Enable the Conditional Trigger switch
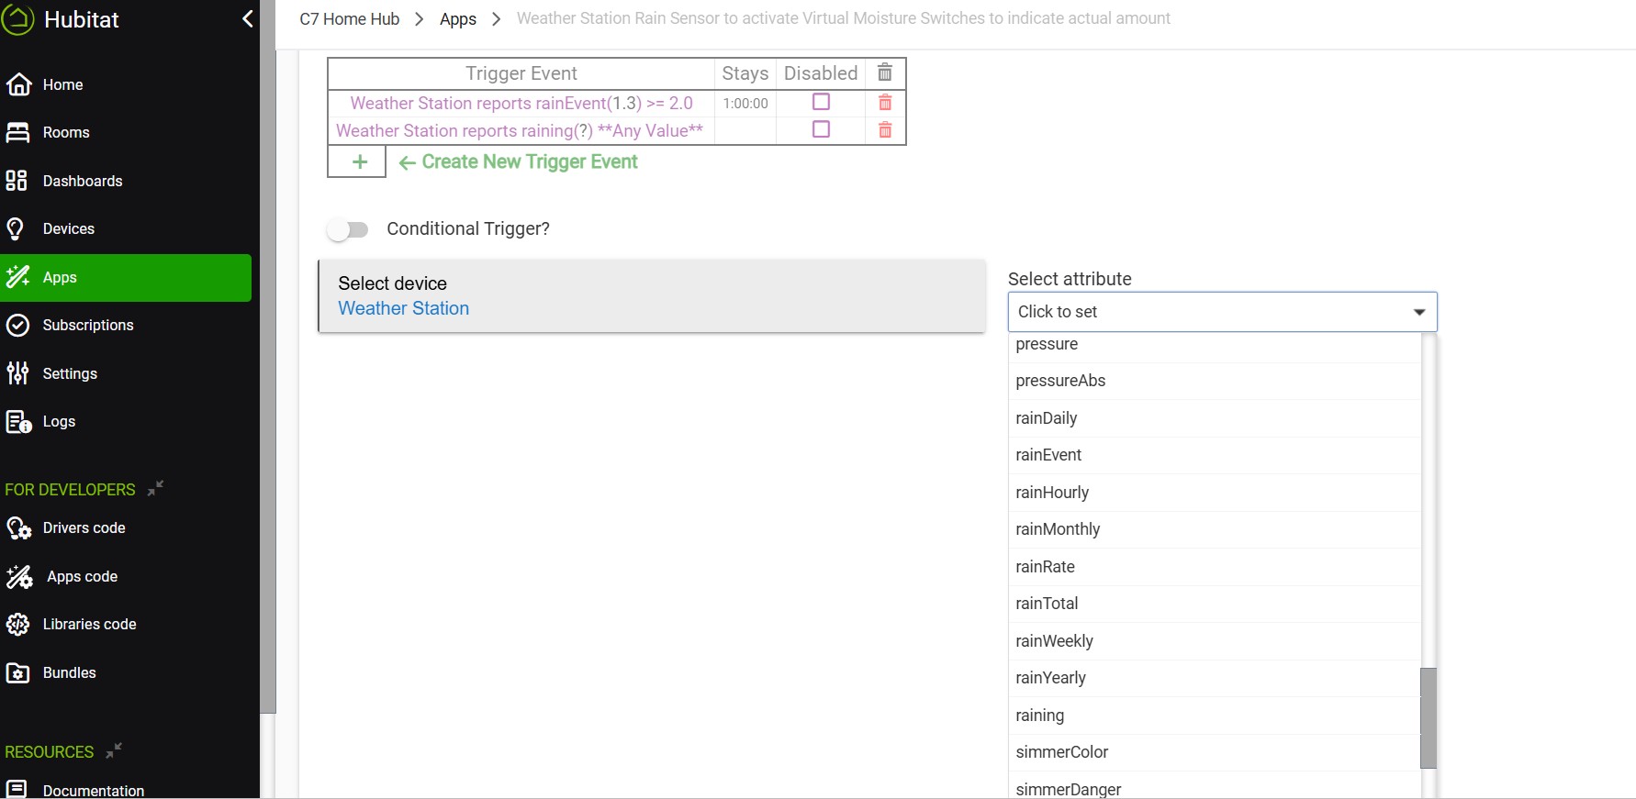The width and height of the screenshot is (1636, 799). [348, 229]
